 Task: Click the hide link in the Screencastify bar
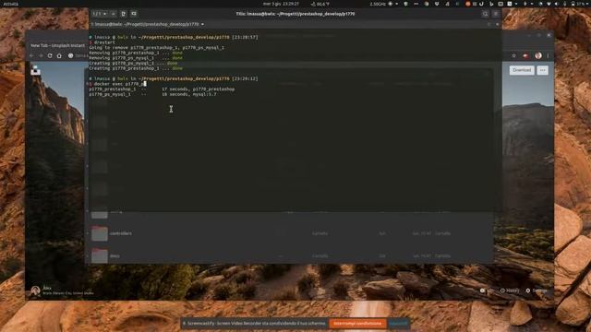tap(398, 324)
